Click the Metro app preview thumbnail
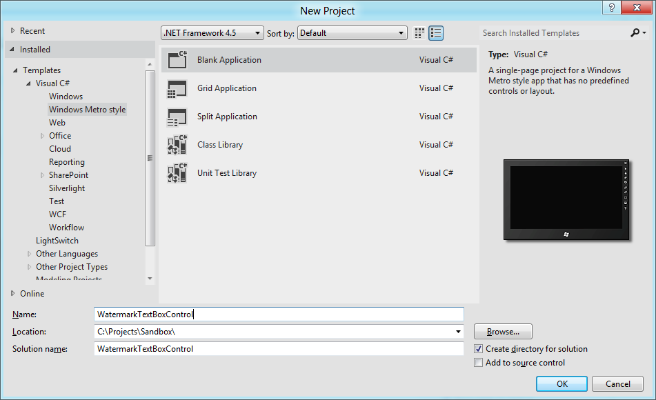 (x=566, y=199)
